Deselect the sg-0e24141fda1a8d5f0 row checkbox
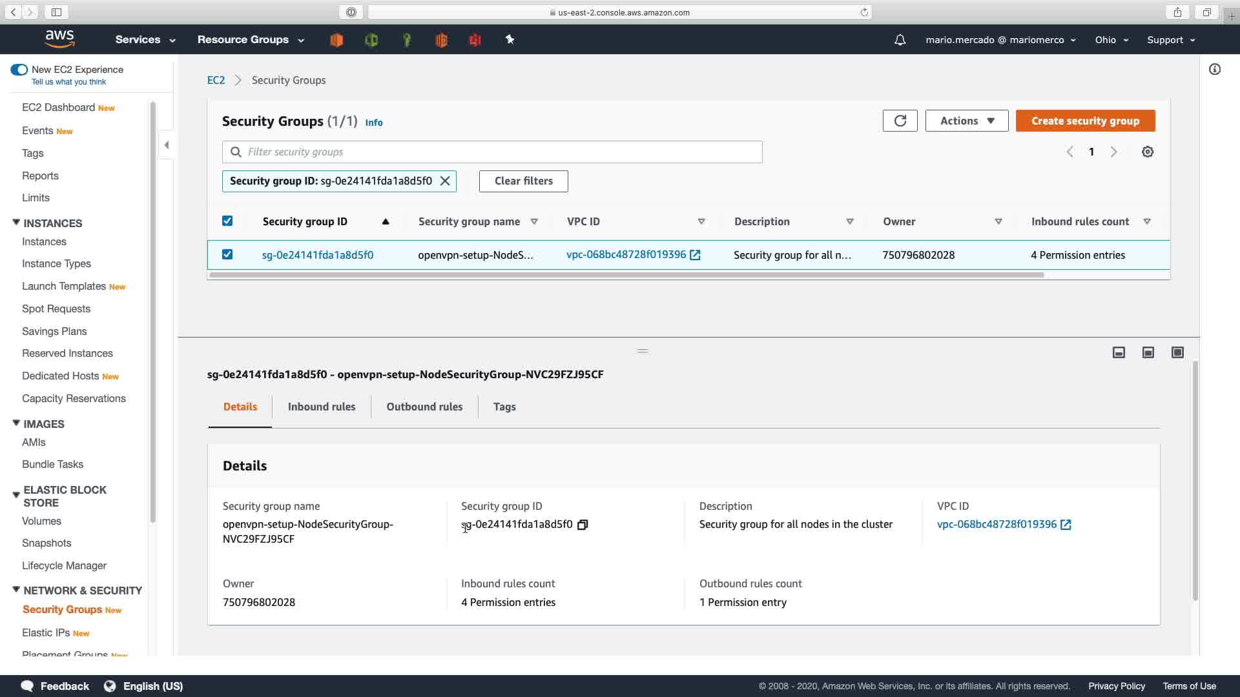 point(227,255)
